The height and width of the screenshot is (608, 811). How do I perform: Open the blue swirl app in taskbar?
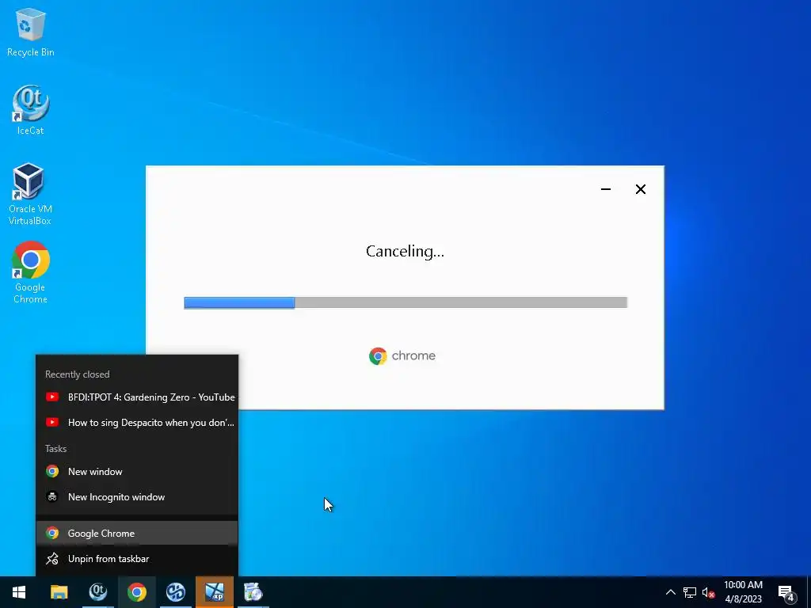click(175, 592)
